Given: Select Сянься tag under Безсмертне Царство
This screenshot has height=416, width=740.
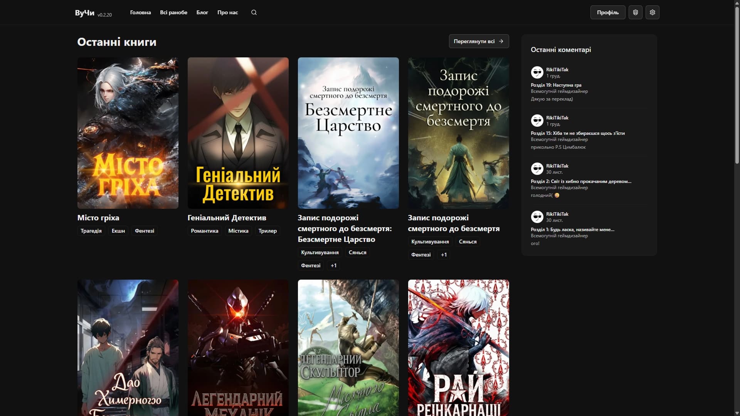Looking at the screenshot, I should pos(357,252).
